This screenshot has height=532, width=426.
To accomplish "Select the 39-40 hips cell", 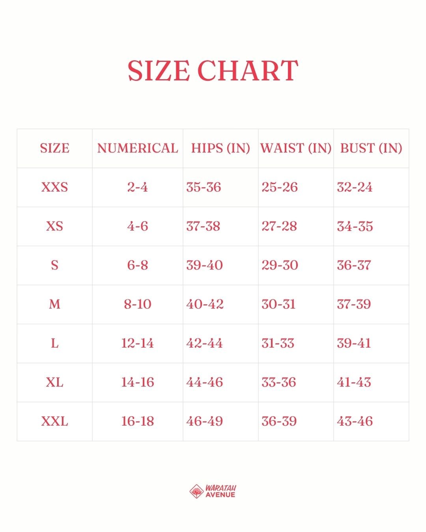I will (204, 265).
